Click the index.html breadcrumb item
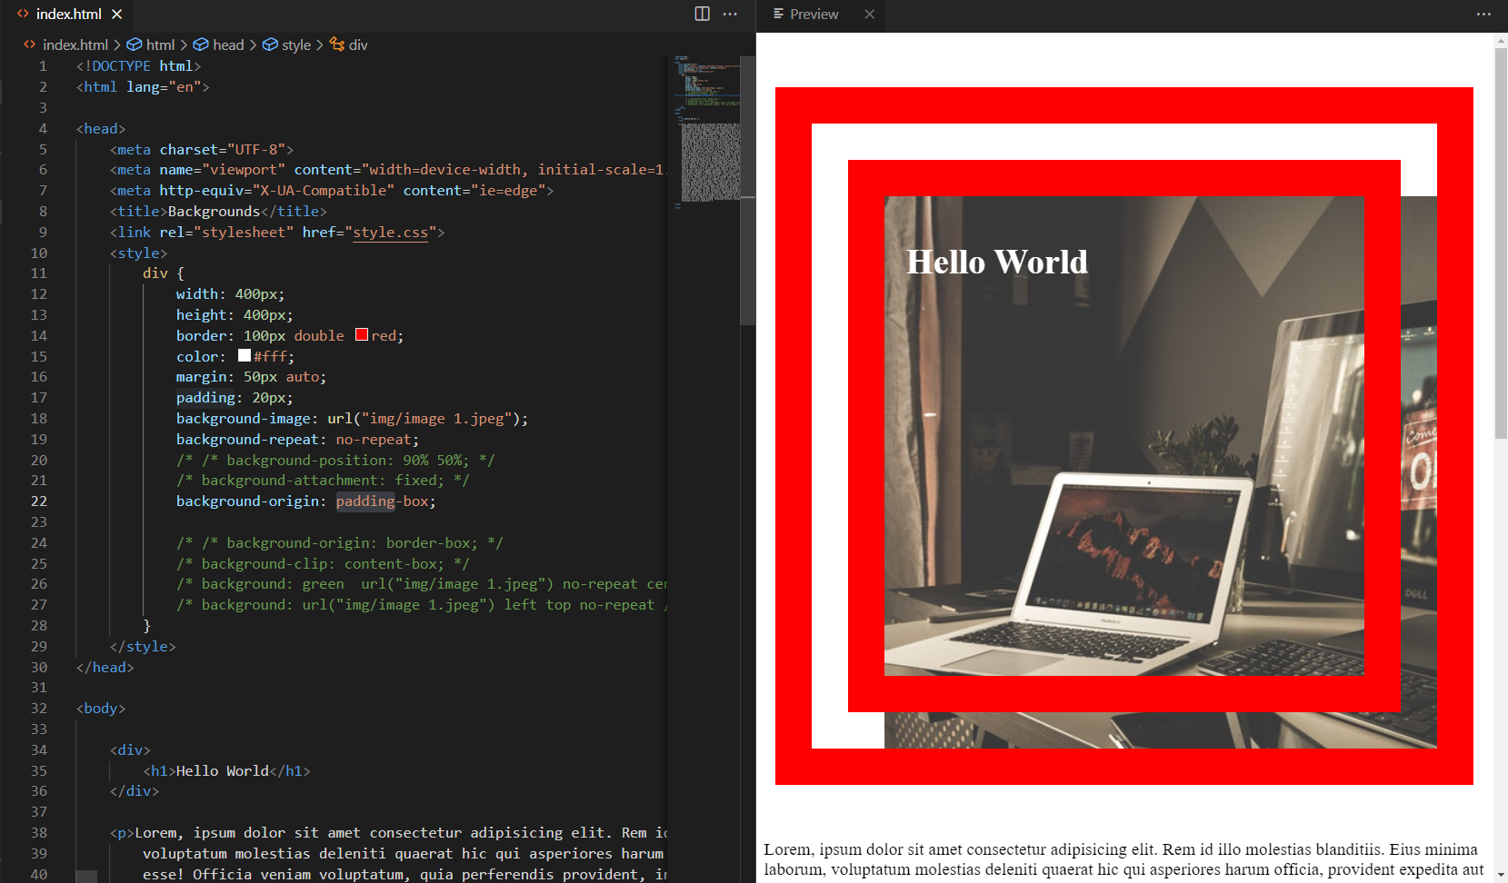The width and height of the screenshot is (1508, 883). (76, 44)
